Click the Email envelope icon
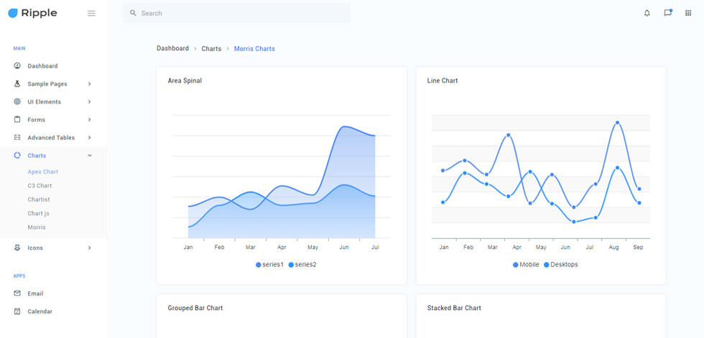This screenshot has width=704, height=338. 17,294
